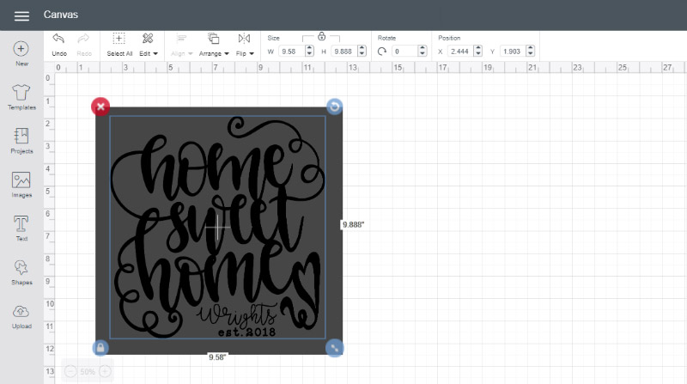Image resolution: width=687 pixels, height=384 pixels.
Task: Toggle the size aspect ratio lock
Action: pos(321,36)
